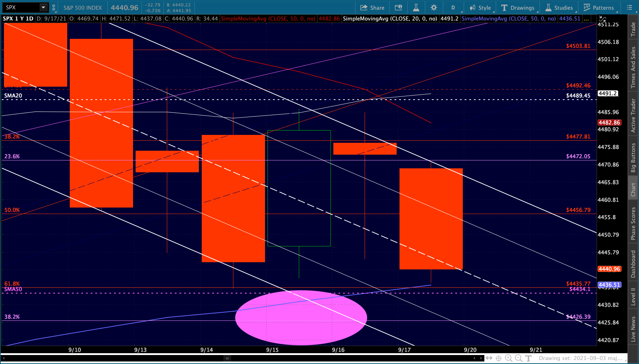Screen dimensions: 639x364
Task: Click the horizontal chart scrollbar handle
Action: click(x=227, y=358)
